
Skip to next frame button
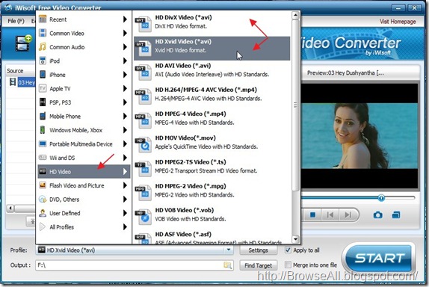[348, 215]
